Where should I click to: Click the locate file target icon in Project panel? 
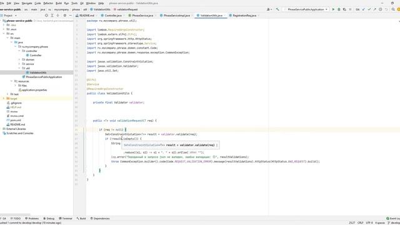[x=46, y=16]
